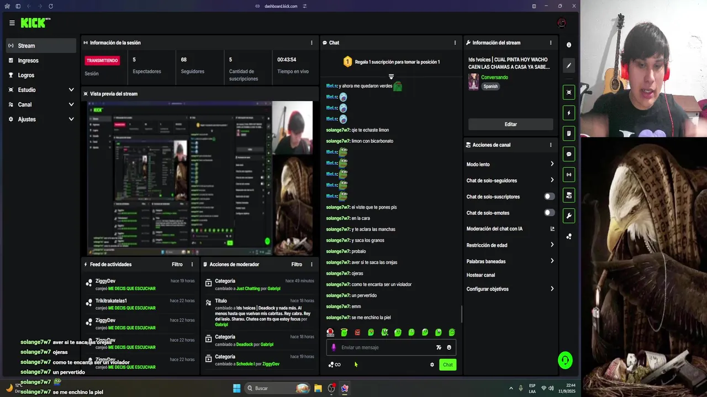
Task: Click the stream preview thumbnail
Action: coord(200,178)
